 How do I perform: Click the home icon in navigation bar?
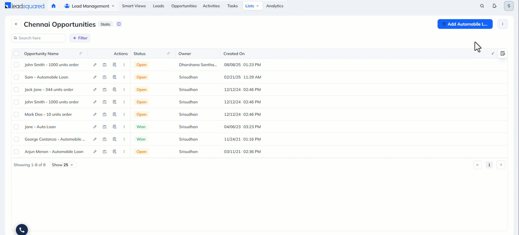click(53, 6)
